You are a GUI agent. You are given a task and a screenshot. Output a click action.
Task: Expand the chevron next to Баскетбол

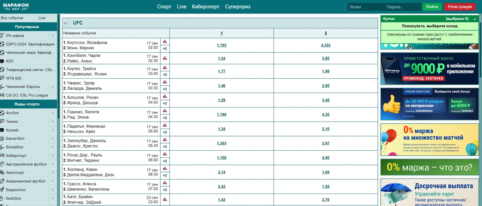52,139
